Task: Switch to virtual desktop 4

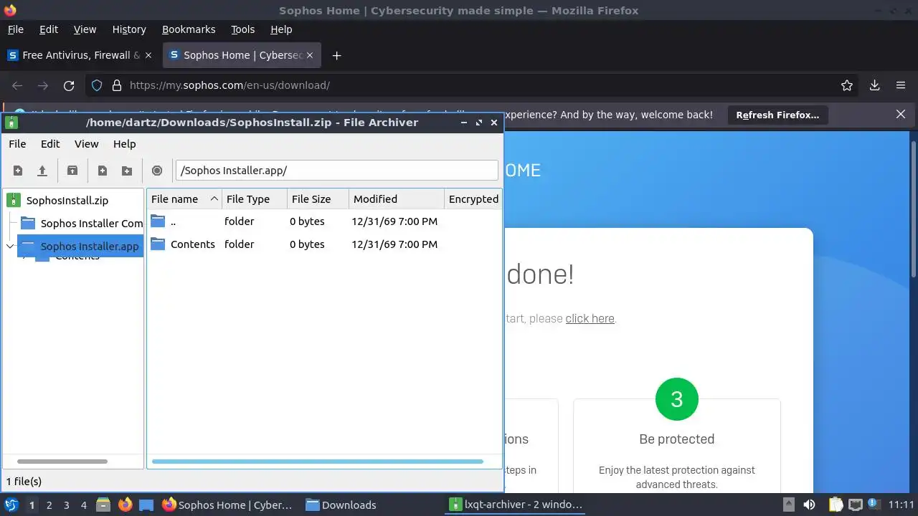Action: [x=83, y=505]
